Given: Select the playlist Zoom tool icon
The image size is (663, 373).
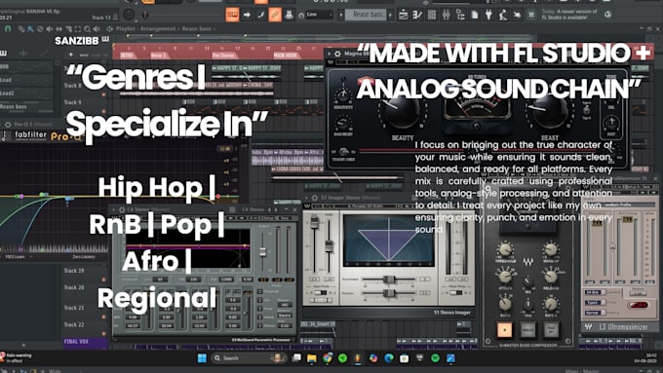Looking at the screenshot, I should point(87,29).
